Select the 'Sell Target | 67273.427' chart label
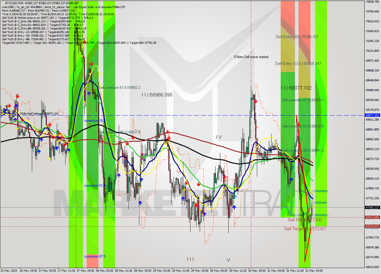The height and width of the screenshot is (274, 381). tap(305, 229)
